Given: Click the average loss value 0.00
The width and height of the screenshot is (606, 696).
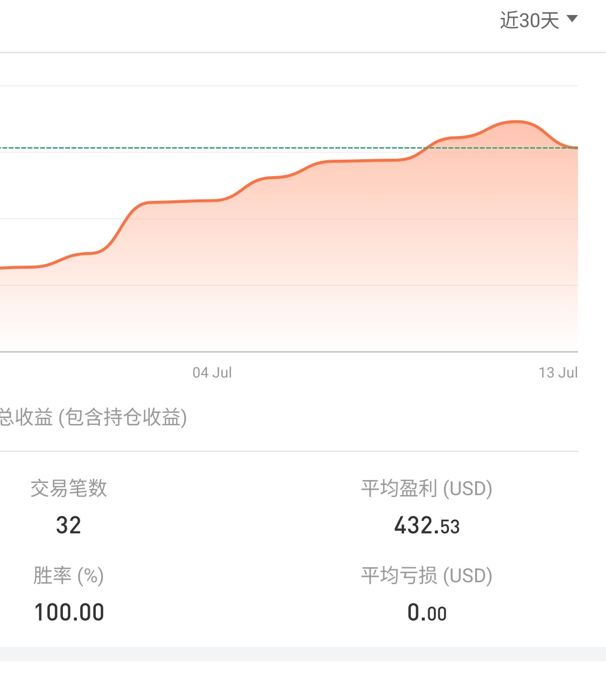Looking at the screenshot, I should click(427, 613).
